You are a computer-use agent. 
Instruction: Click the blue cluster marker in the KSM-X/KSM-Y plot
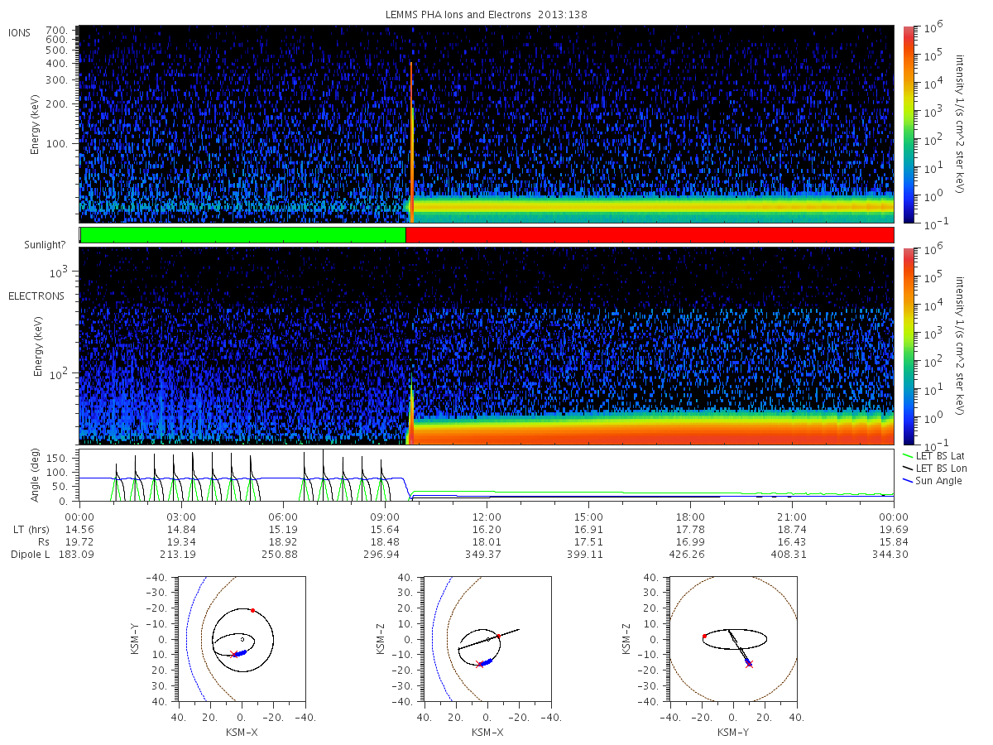coord(241,652)
